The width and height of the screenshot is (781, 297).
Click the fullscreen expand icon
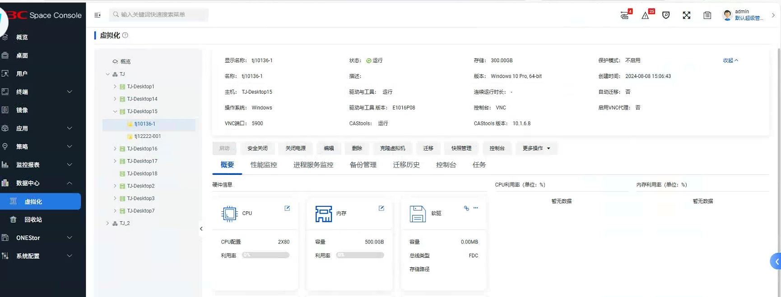[x=686, y=15]
